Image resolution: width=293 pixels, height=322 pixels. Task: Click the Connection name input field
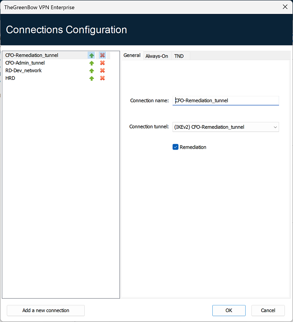225,100
